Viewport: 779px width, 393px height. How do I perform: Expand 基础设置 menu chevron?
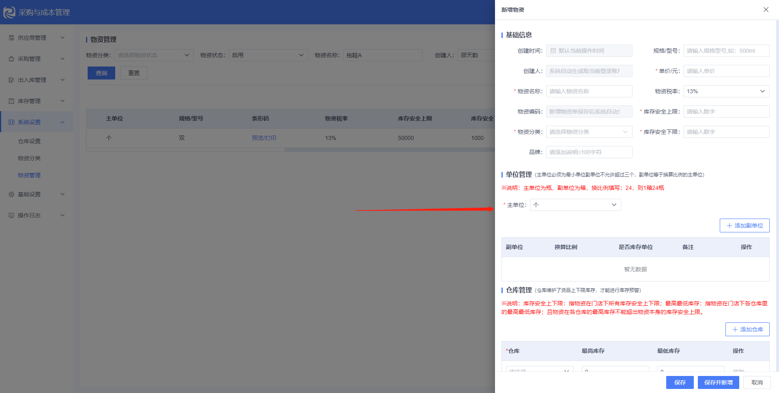(62, 194)
